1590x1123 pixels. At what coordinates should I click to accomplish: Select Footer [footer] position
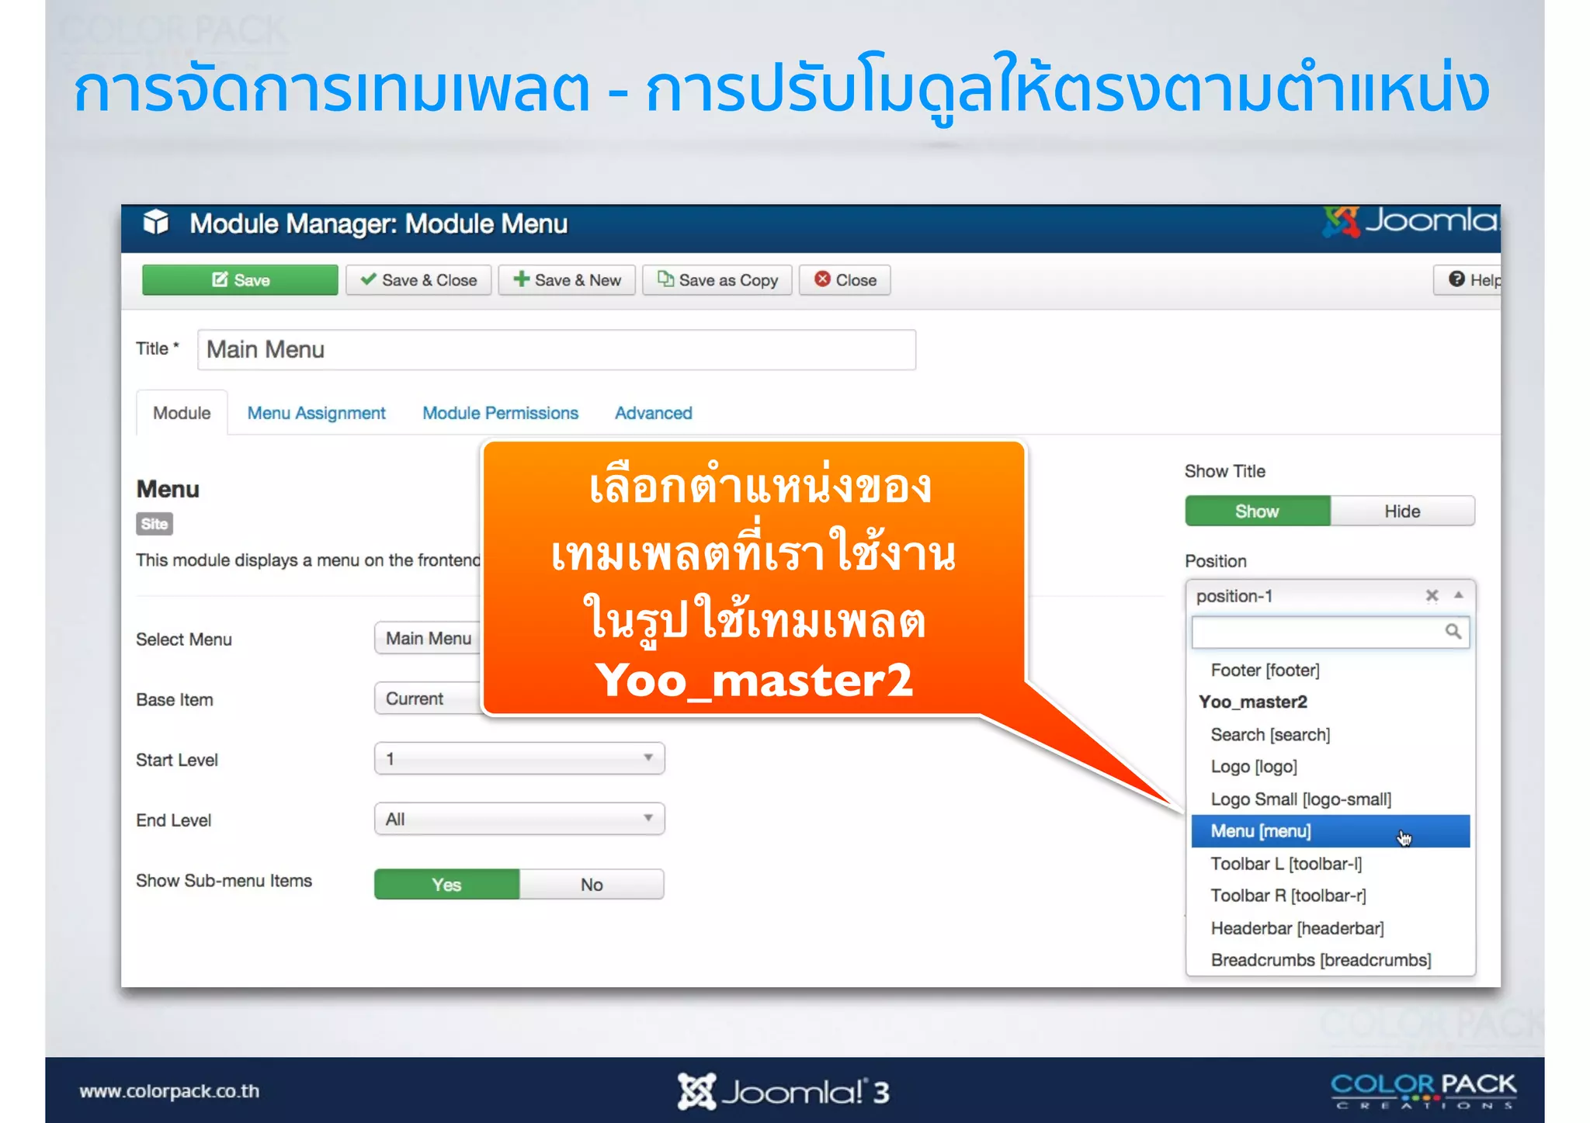1331,670
